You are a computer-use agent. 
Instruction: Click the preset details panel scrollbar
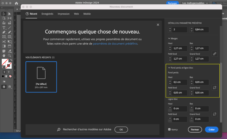coord(221,92)
